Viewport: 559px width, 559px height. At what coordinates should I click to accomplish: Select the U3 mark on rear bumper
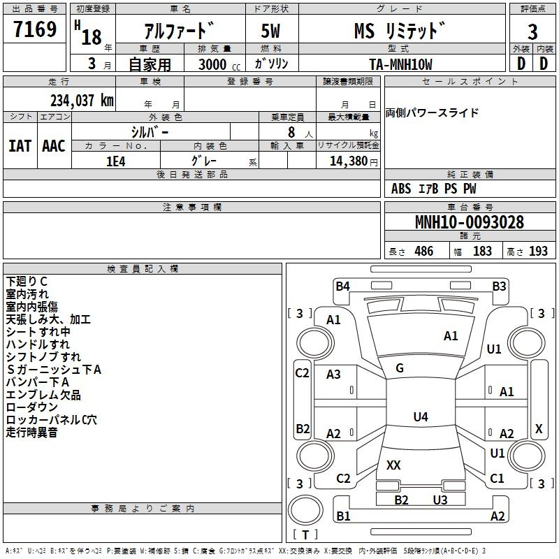(440, 500)
